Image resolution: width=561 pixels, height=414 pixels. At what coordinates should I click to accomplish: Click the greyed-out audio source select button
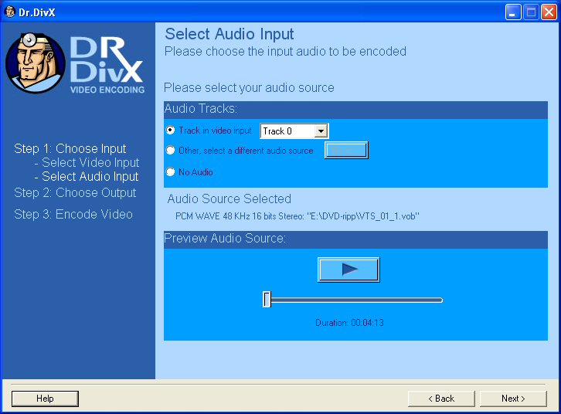click(x=346, y=150)
